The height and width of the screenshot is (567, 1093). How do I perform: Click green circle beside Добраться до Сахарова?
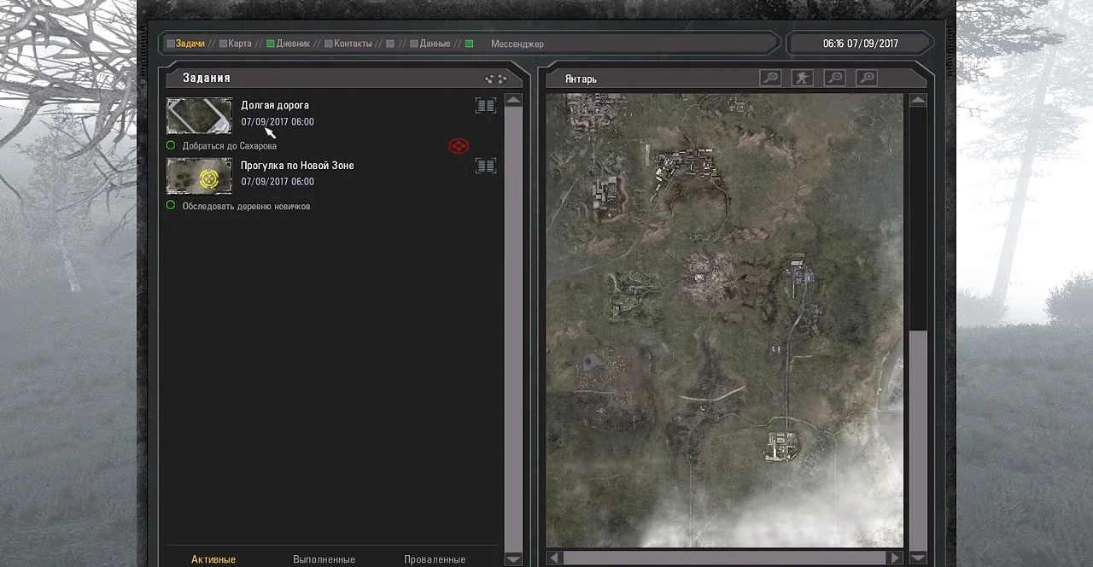click(x=171, y=145)
